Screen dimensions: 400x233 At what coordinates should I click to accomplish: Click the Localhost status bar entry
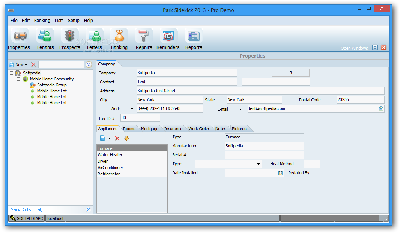pos(55,218)
